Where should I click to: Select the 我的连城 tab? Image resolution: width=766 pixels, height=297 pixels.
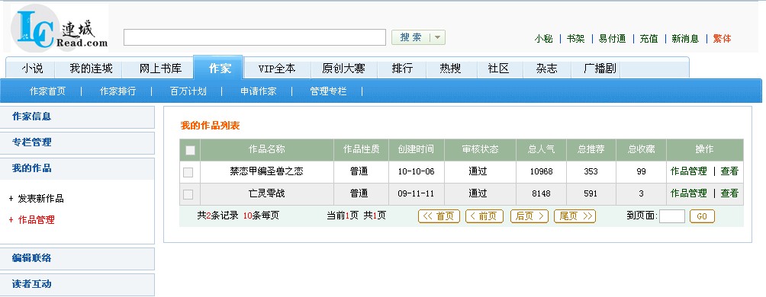91,69
